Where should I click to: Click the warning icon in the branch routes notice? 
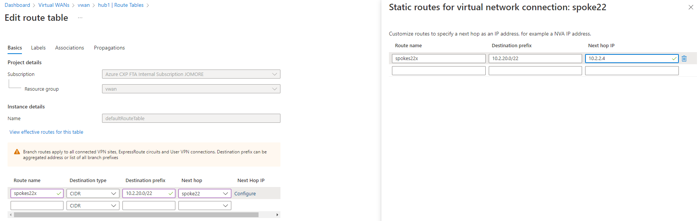[x=17, y=151]
